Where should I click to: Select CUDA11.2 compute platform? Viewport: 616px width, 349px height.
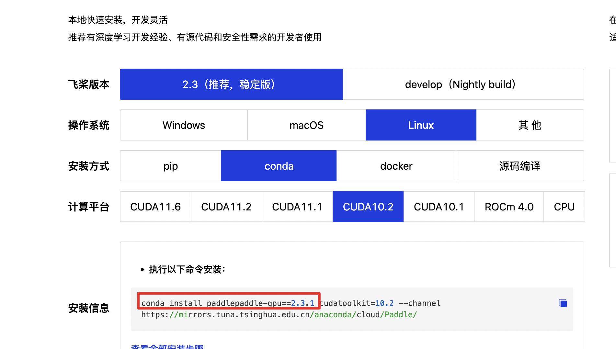[226, 207]
